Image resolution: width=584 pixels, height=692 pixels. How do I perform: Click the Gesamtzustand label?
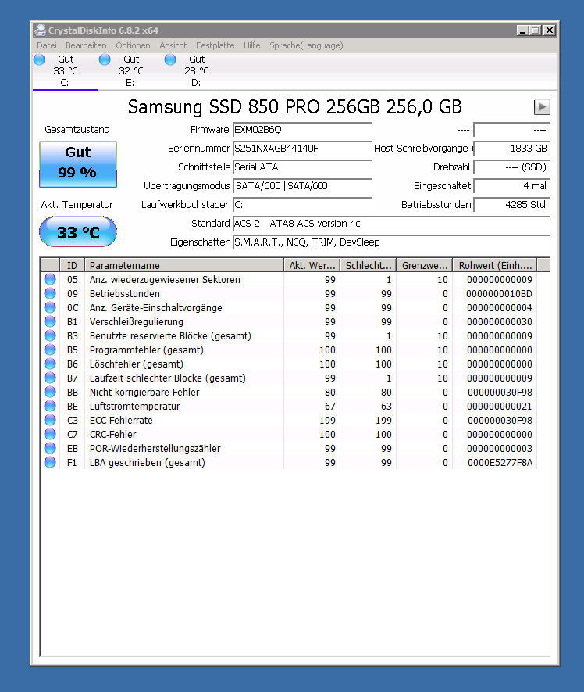point(77,130)
